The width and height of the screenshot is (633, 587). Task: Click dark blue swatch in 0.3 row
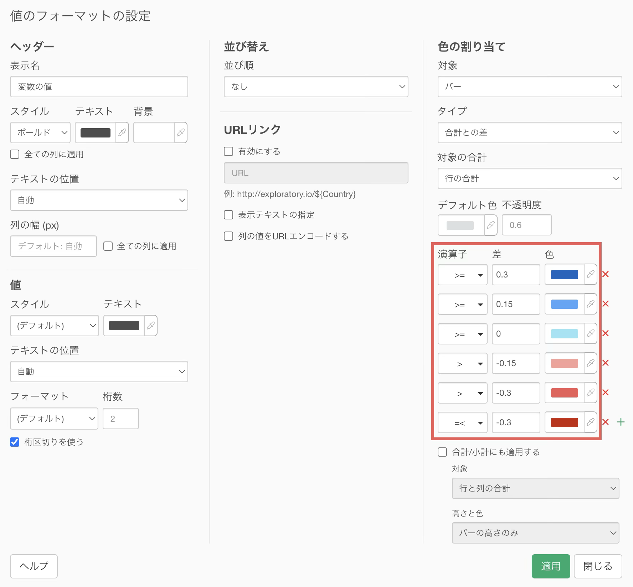pyautogui.click(x=565, y=274)
